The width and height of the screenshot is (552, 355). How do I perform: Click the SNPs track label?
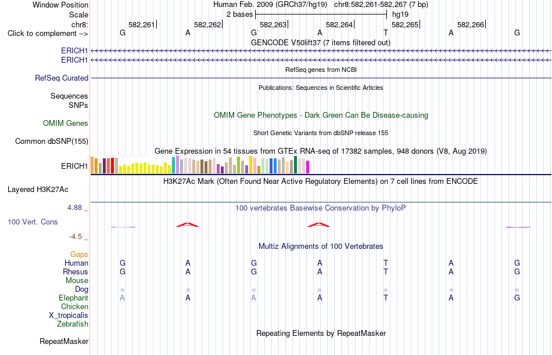[x=78, y=105]
